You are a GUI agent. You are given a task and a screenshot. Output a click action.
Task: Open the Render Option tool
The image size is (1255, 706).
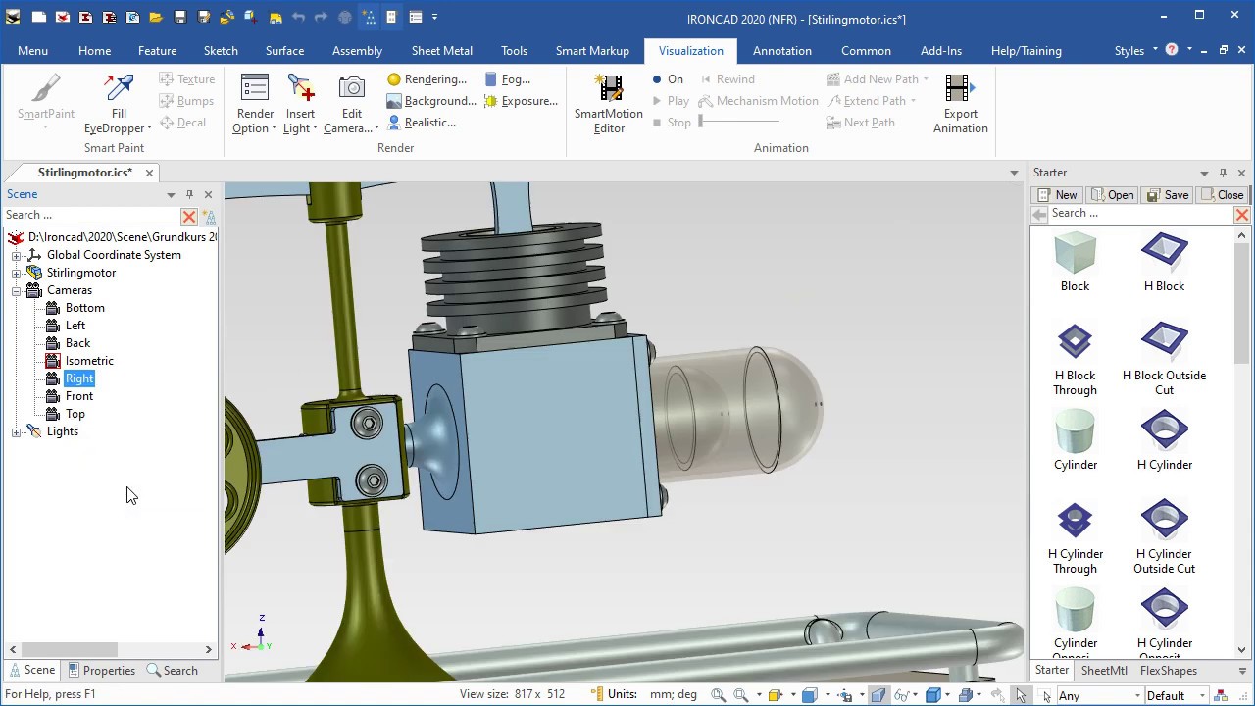point(255,103)
